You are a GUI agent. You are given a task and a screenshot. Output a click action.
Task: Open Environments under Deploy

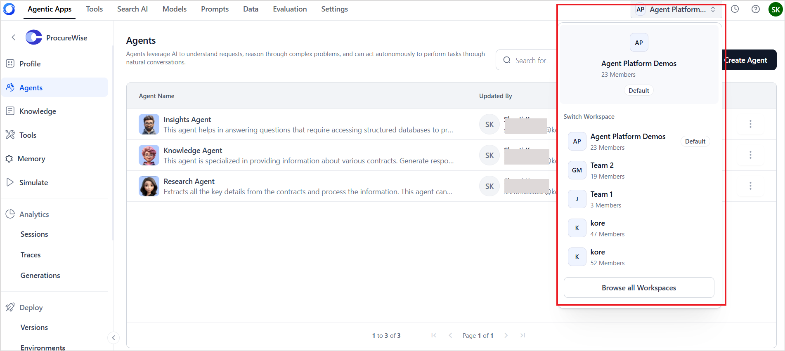tap(43, 347)
